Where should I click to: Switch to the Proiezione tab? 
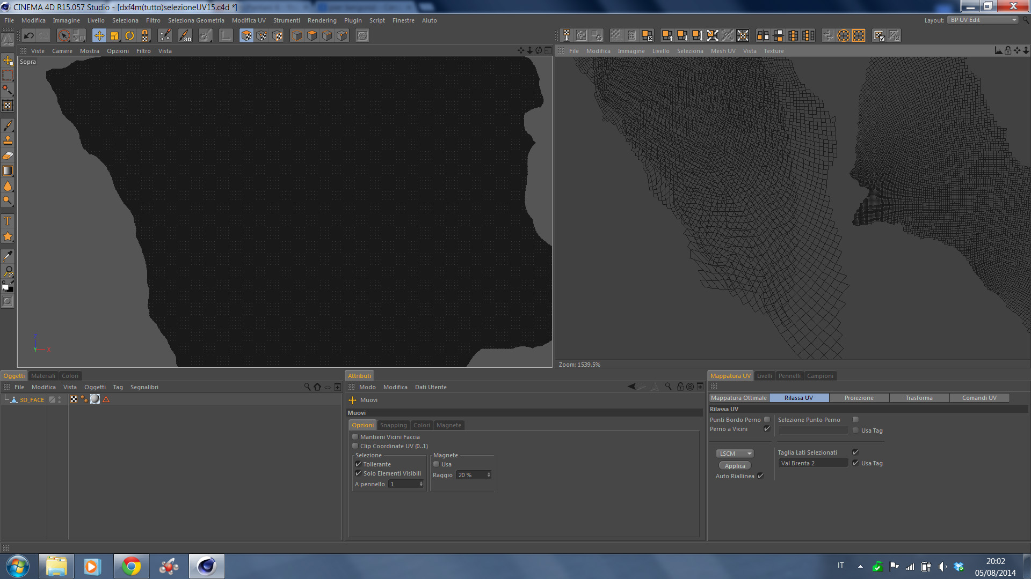click(859, 398)
